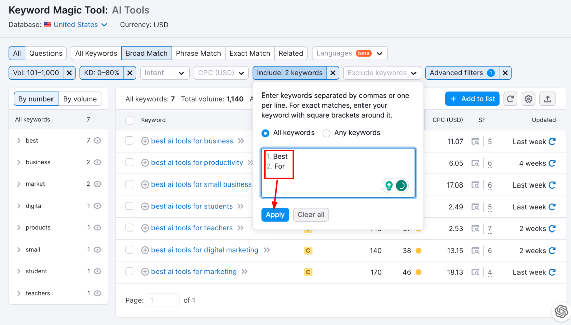Click the plus icon beside best ai tools for students
This screenshot has height=325, width=571.
(x=145, y=207)
